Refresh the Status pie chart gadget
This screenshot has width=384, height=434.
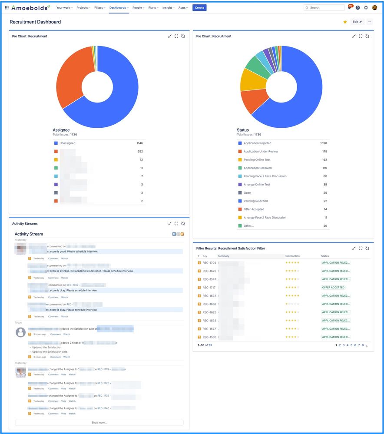367,36
